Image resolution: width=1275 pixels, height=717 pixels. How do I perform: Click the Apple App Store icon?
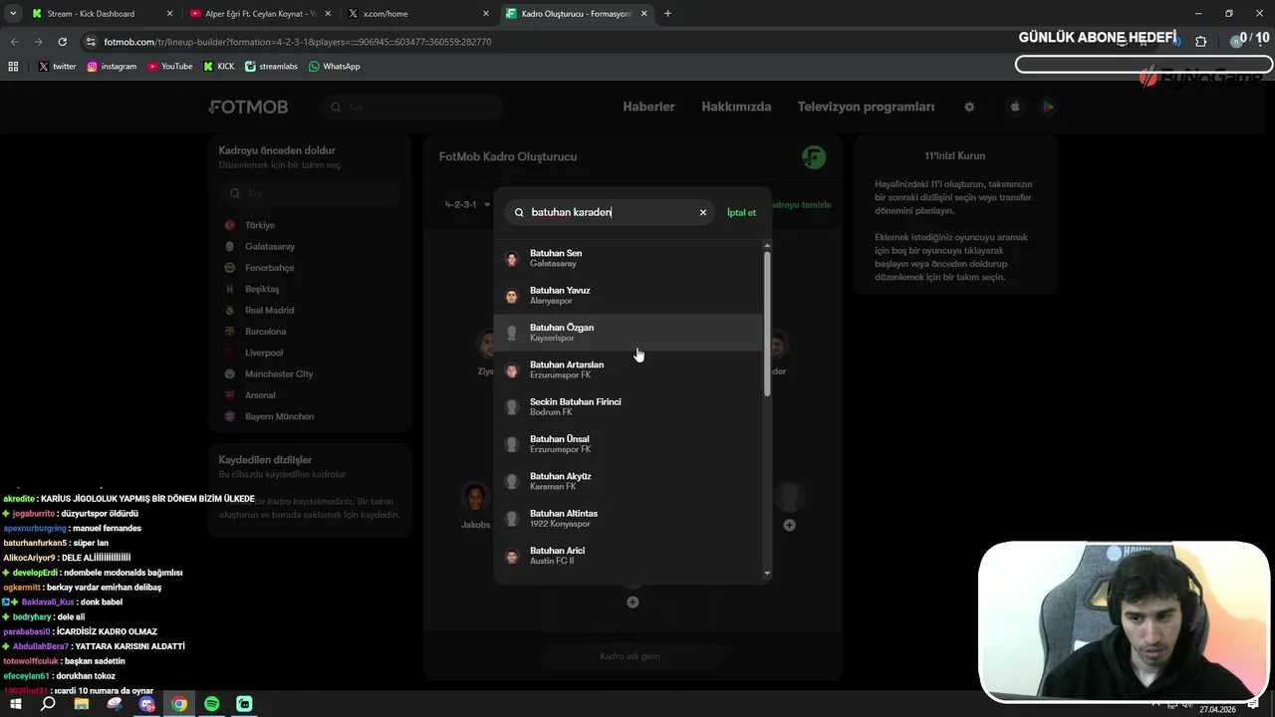pos(1015,107)
